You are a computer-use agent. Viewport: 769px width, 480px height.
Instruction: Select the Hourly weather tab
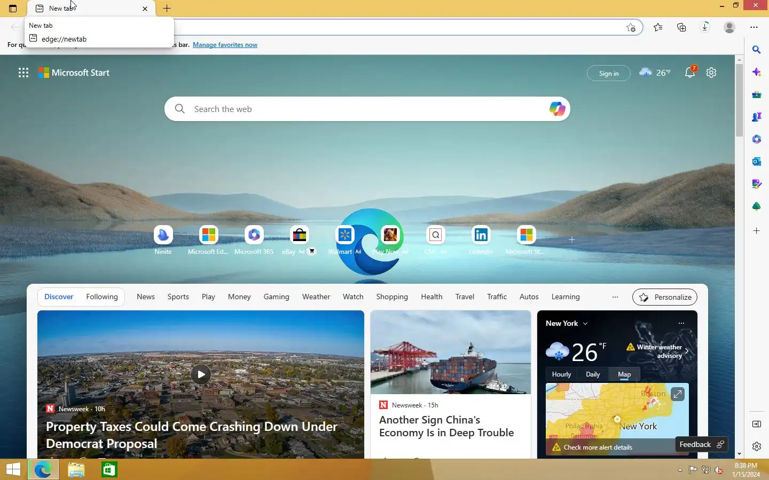pyautogui.click(x=561, y=374)
